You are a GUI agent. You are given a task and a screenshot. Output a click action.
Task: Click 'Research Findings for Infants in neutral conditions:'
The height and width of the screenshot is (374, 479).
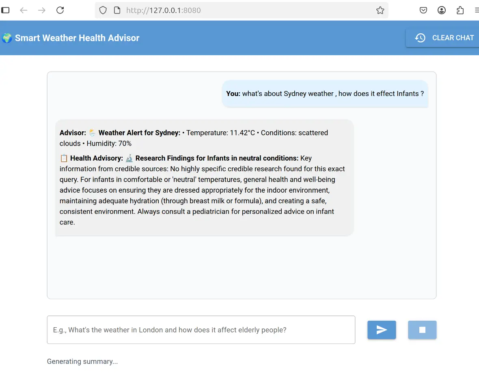[217, 158]
